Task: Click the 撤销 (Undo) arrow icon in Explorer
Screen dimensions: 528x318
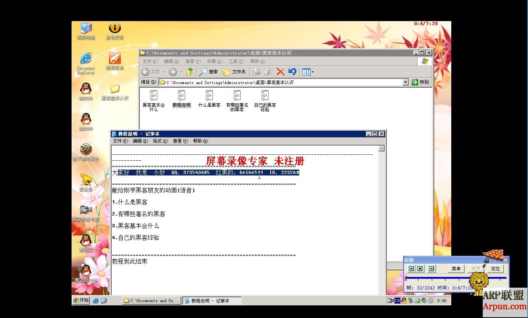Action: [x=292, y=71]
